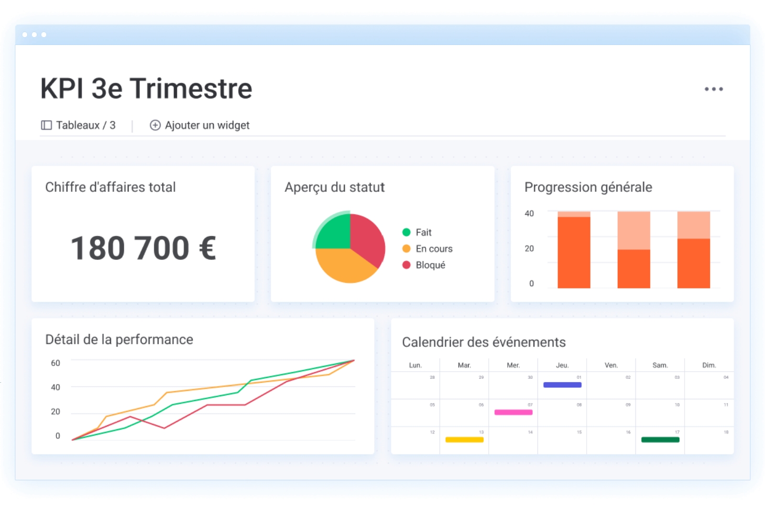The width and height of the screenshot is (765, 510).
Task: Select the Lun. column header in calendar
Action: click(x=415, y=366)
